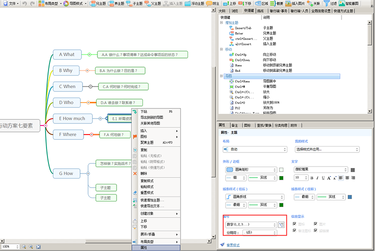Switch to the 备注 tab
The image size is (375, 251).
(x=234, y=125)
